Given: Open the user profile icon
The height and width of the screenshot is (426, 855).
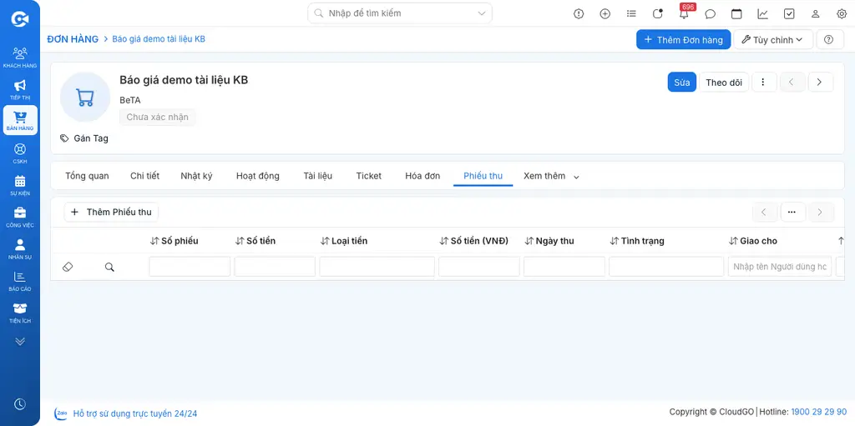Looking at the screenshot, I should 815,13.
